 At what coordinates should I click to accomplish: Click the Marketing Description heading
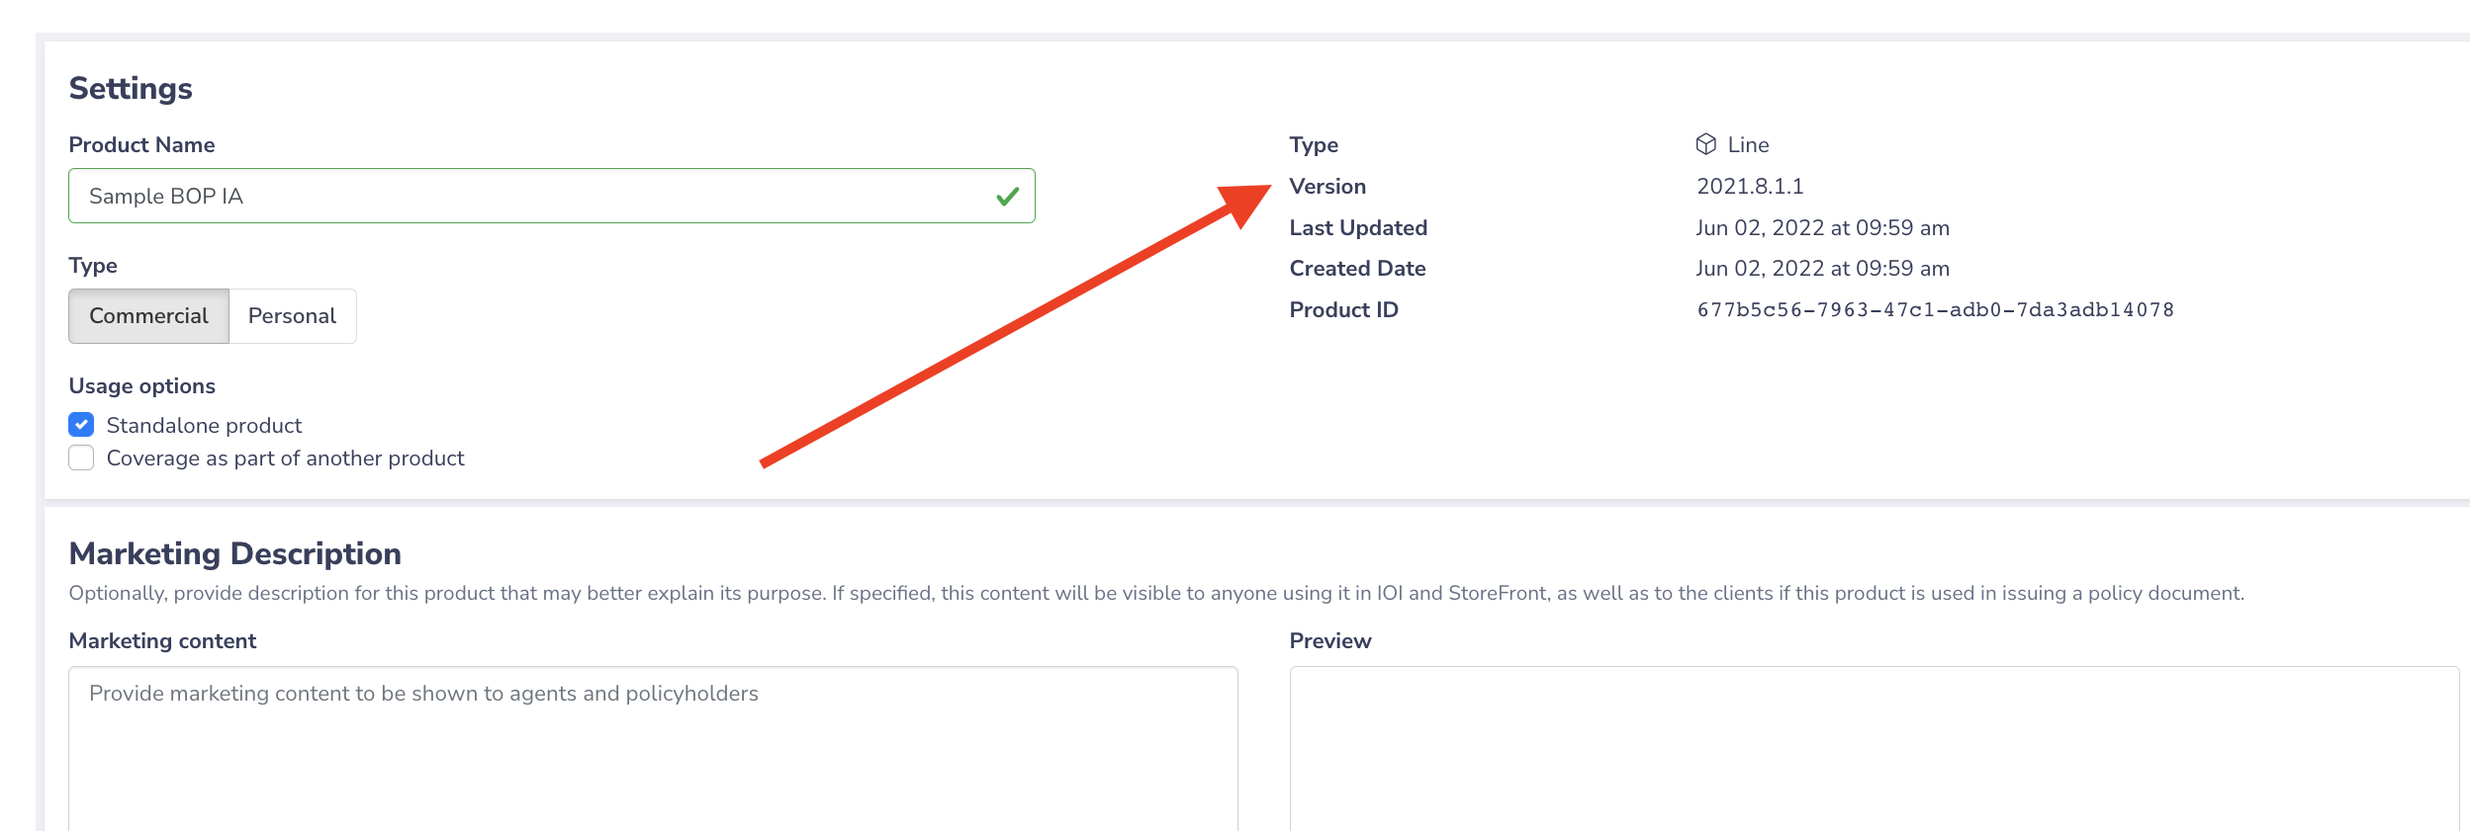tap(235, 553)
